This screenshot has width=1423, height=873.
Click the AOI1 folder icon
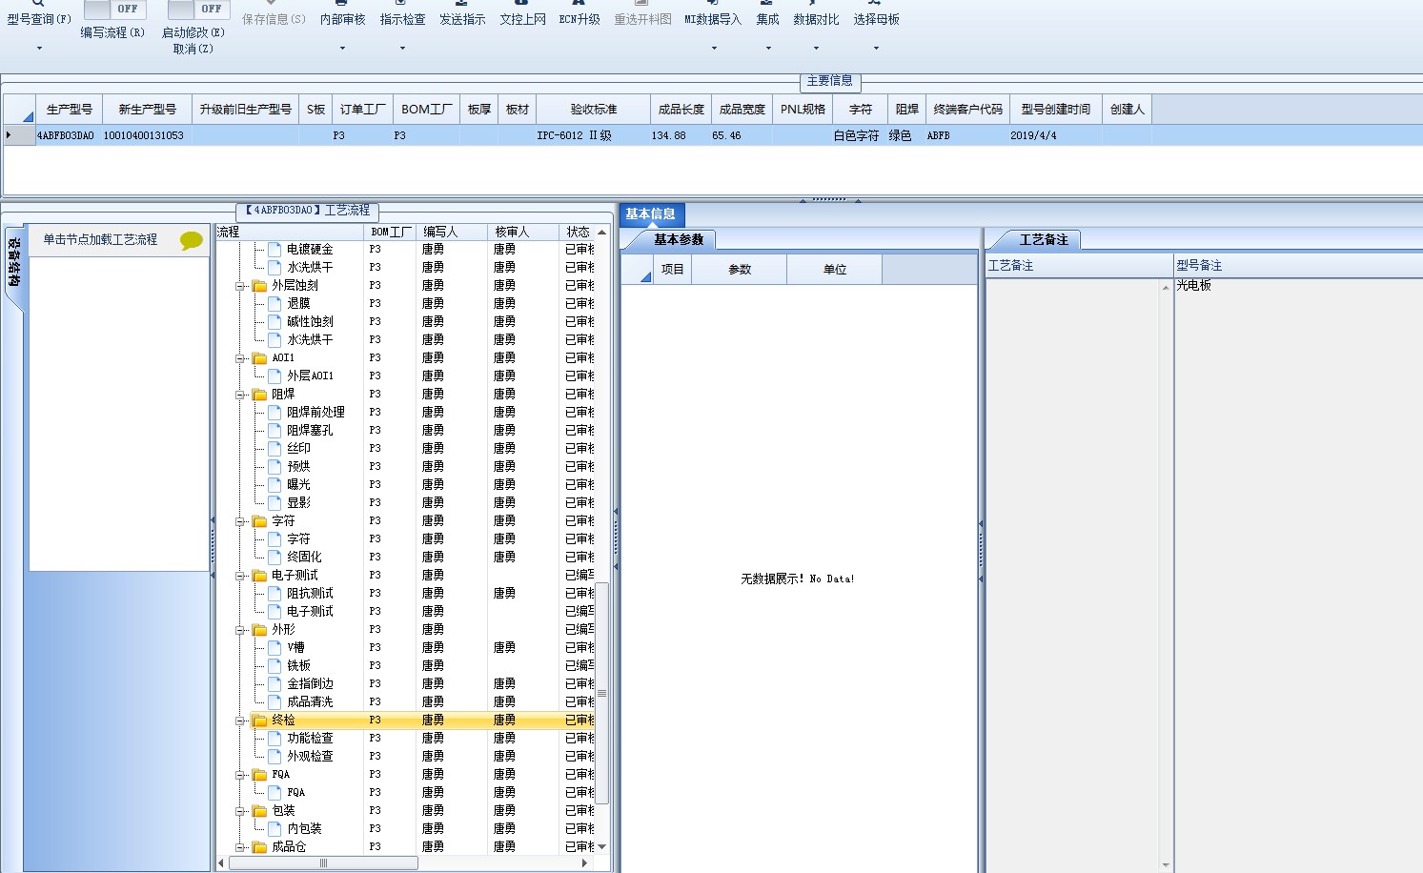tap(259, 358)
